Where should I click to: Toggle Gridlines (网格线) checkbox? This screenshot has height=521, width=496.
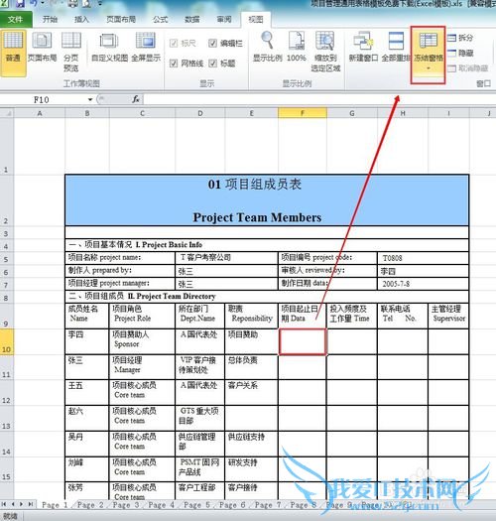coord(174,64)
